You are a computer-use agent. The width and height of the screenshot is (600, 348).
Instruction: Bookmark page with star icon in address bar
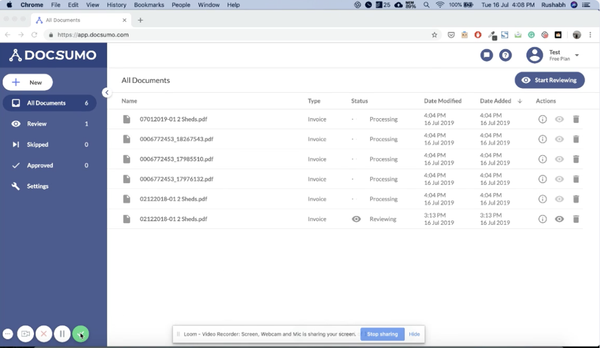(x=435, y=35)
